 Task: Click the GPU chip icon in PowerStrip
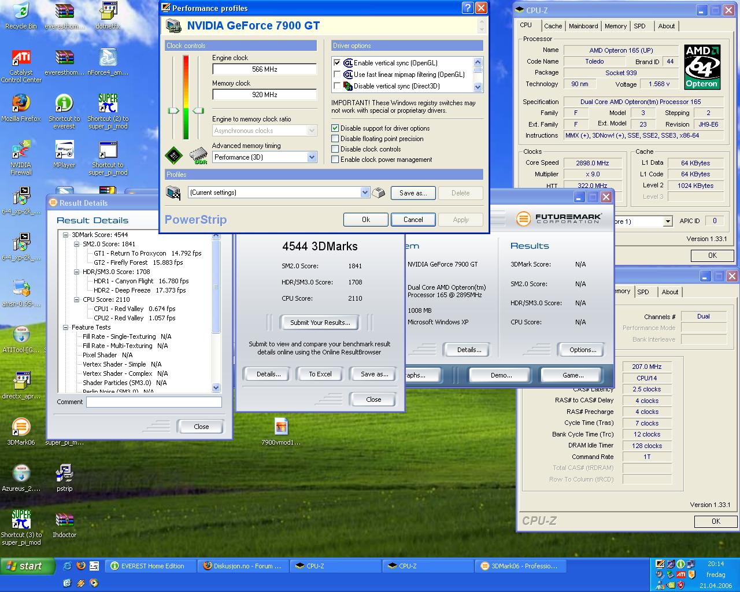[173, 156]
